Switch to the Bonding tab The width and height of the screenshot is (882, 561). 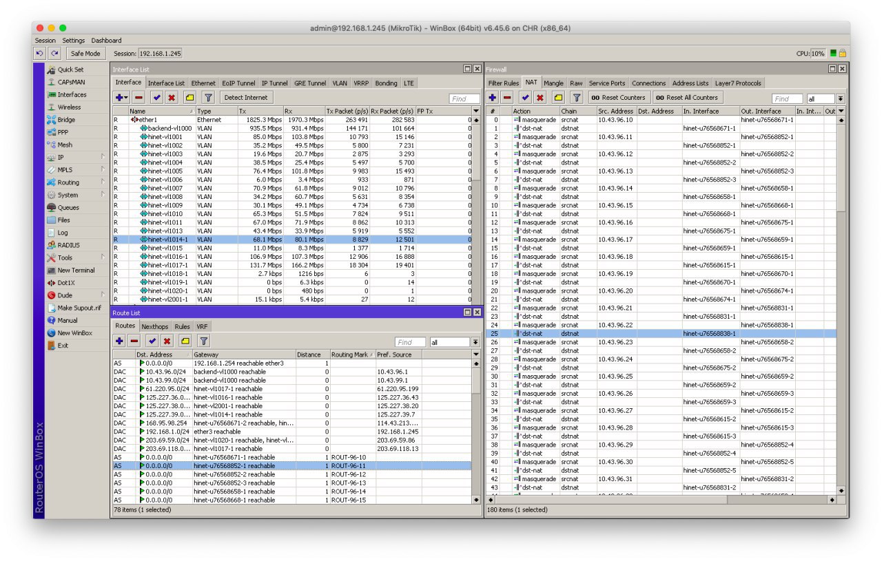[386, 83]
